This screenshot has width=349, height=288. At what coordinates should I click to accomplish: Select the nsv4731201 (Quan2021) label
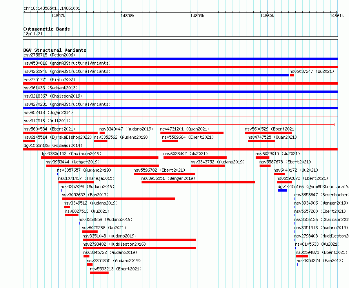185,129
